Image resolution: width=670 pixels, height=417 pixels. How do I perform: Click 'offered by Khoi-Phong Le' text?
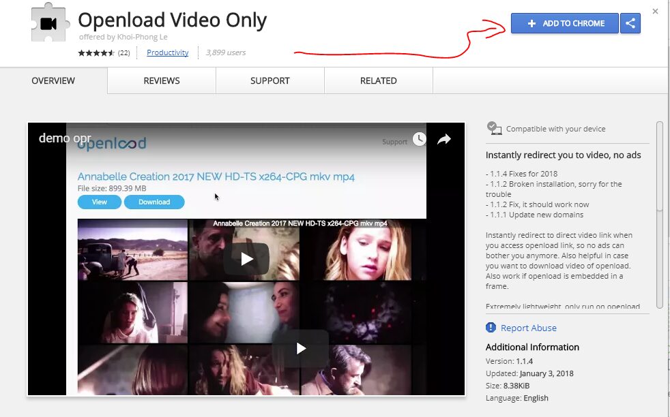[x=123, y=37]
